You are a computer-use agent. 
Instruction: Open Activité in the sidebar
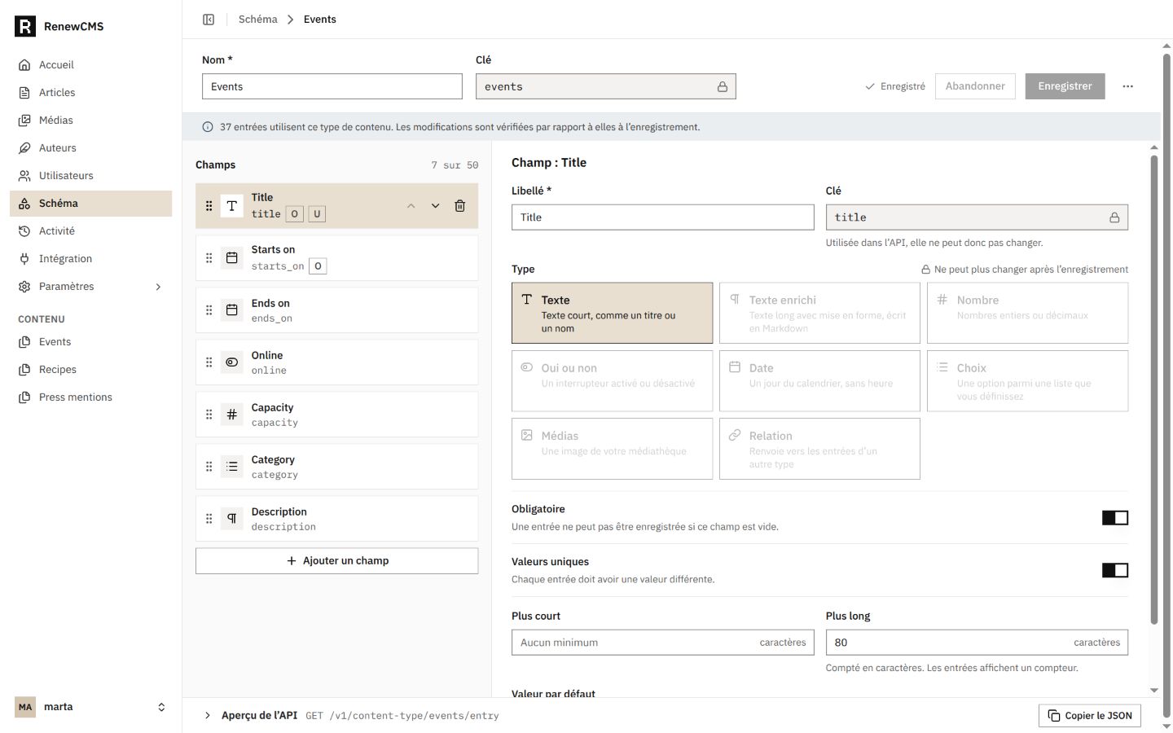[x=90, y=231]
